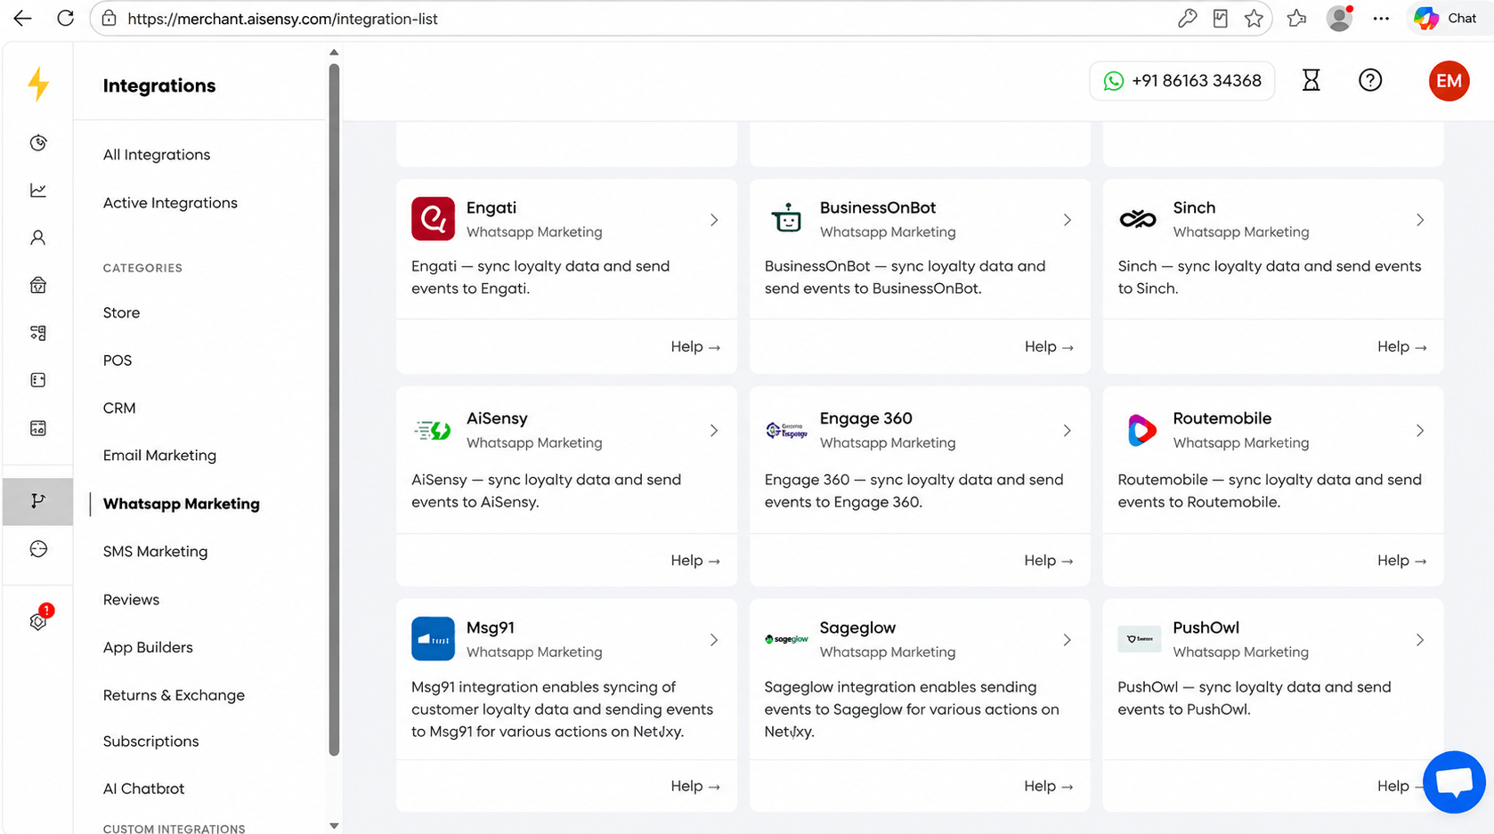Open the customers person icon in left rail

coord(38,238)
